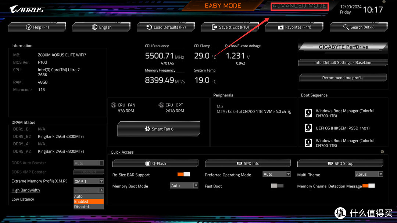The height and width of the screenshot is (223, 397).
Task: Open the Preferred Operating Mode dropdown
Action: click(276, 174)
